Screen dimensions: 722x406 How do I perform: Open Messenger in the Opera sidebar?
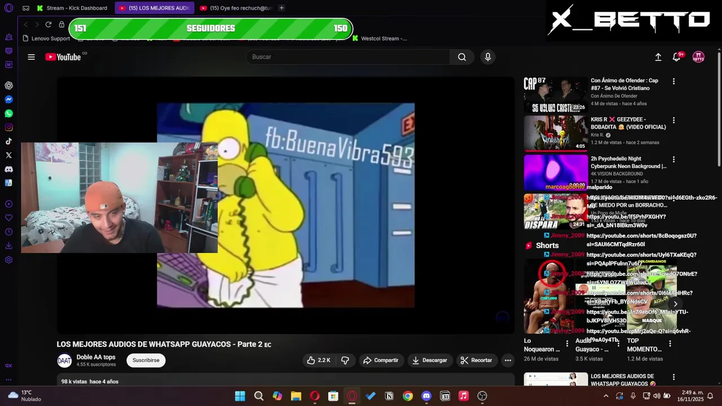pyautogui.click(x=8, y=100)
